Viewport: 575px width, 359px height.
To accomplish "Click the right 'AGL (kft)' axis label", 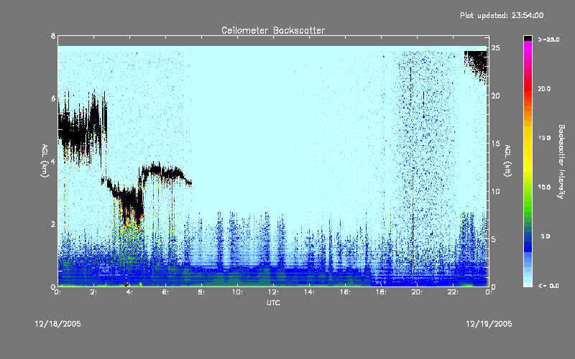I will coord(508,161).
